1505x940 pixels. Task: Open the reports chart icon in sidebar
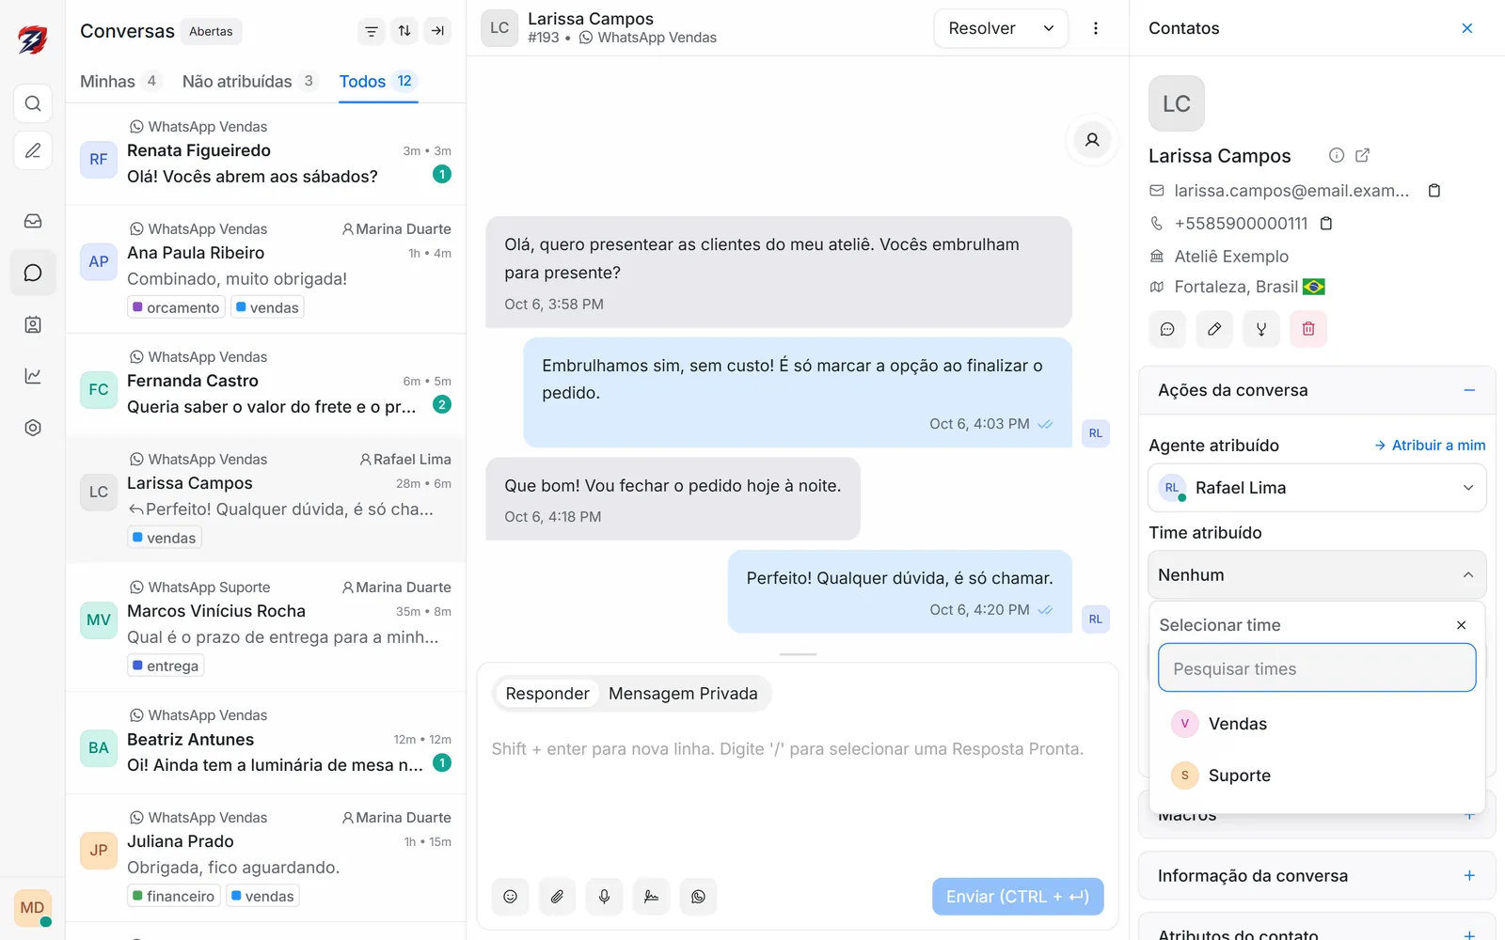point(33,376)
